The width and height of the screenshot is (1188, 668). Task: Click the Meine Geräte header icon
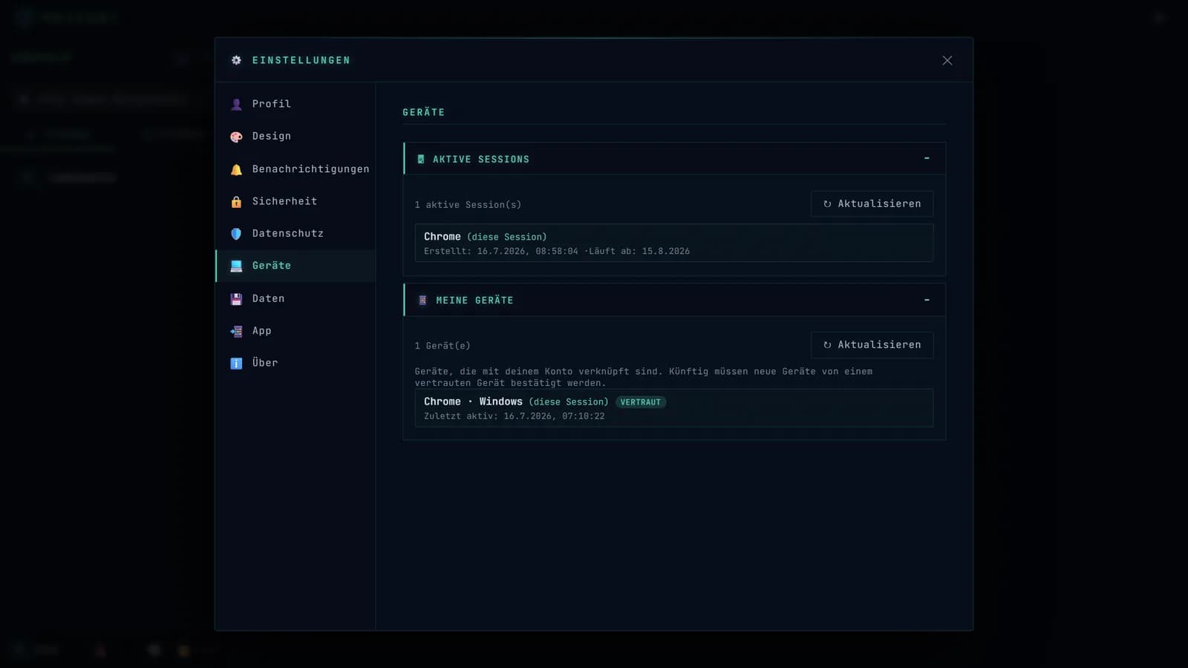(x=422, y=300)
